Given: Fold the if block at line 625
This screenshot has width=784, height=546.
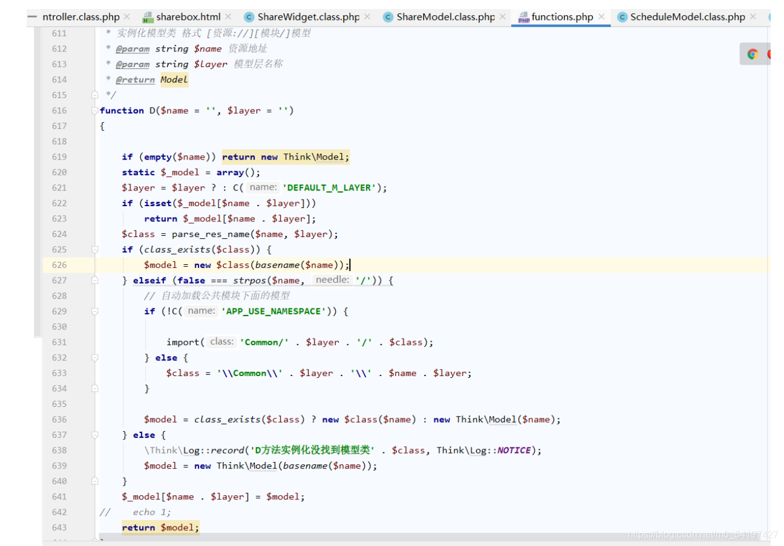Looking at the screenshot, I should [94, 249].
